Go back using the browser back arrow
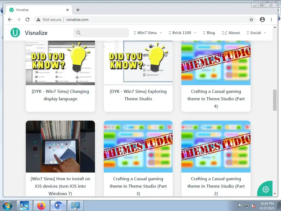Image resolution: width=281 pixels, height=211 pixels. (x=10, y=20)
